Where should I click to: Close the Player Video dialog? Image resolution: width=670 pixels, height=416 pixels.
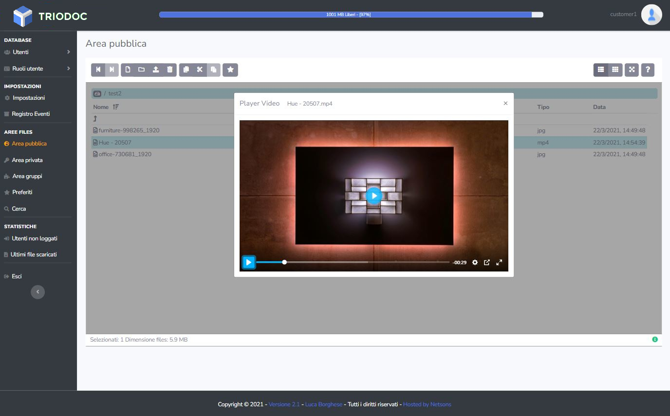click(x=505, y=103)
